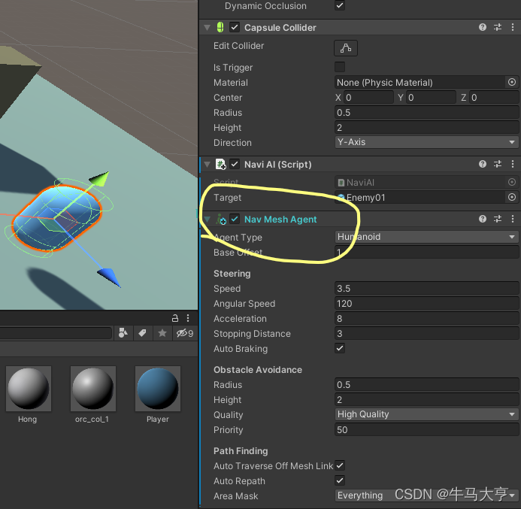Screen dimensions: 521x509
Task: Click the Navi AI script icon
Action: pyautogui.click(x=220, y=164)
